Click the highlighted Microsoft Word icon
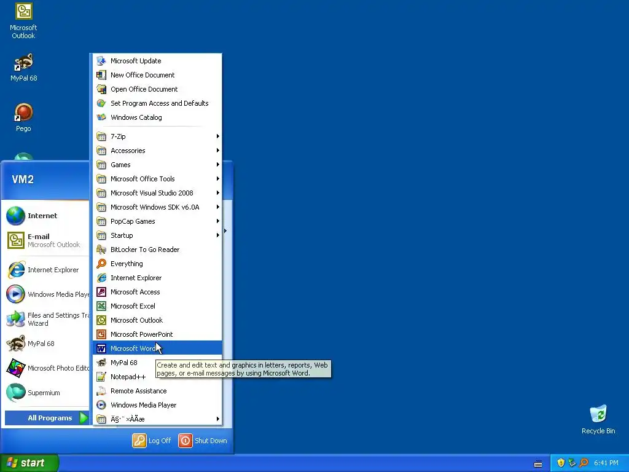 (101, 348)
